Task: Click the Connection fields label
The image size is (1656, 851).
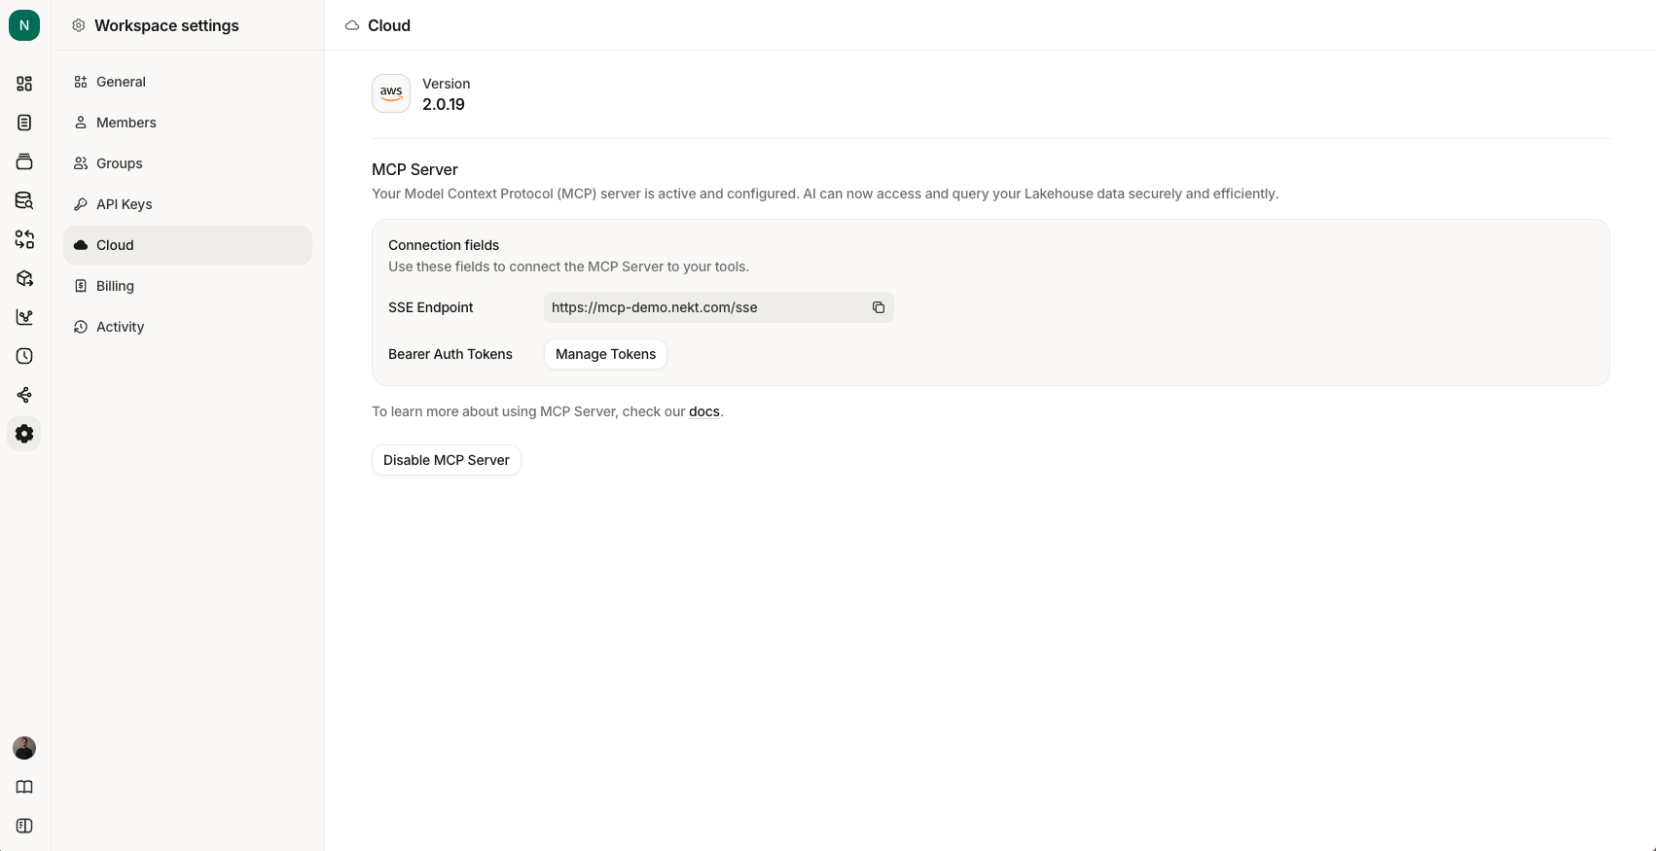Action: pos(444,245)
